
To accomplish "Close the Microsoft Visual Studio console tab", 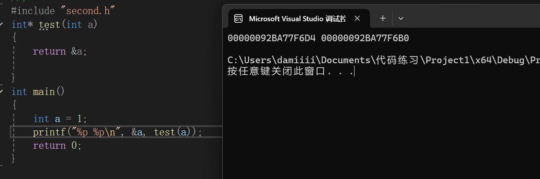I will [x=357, y=18].
